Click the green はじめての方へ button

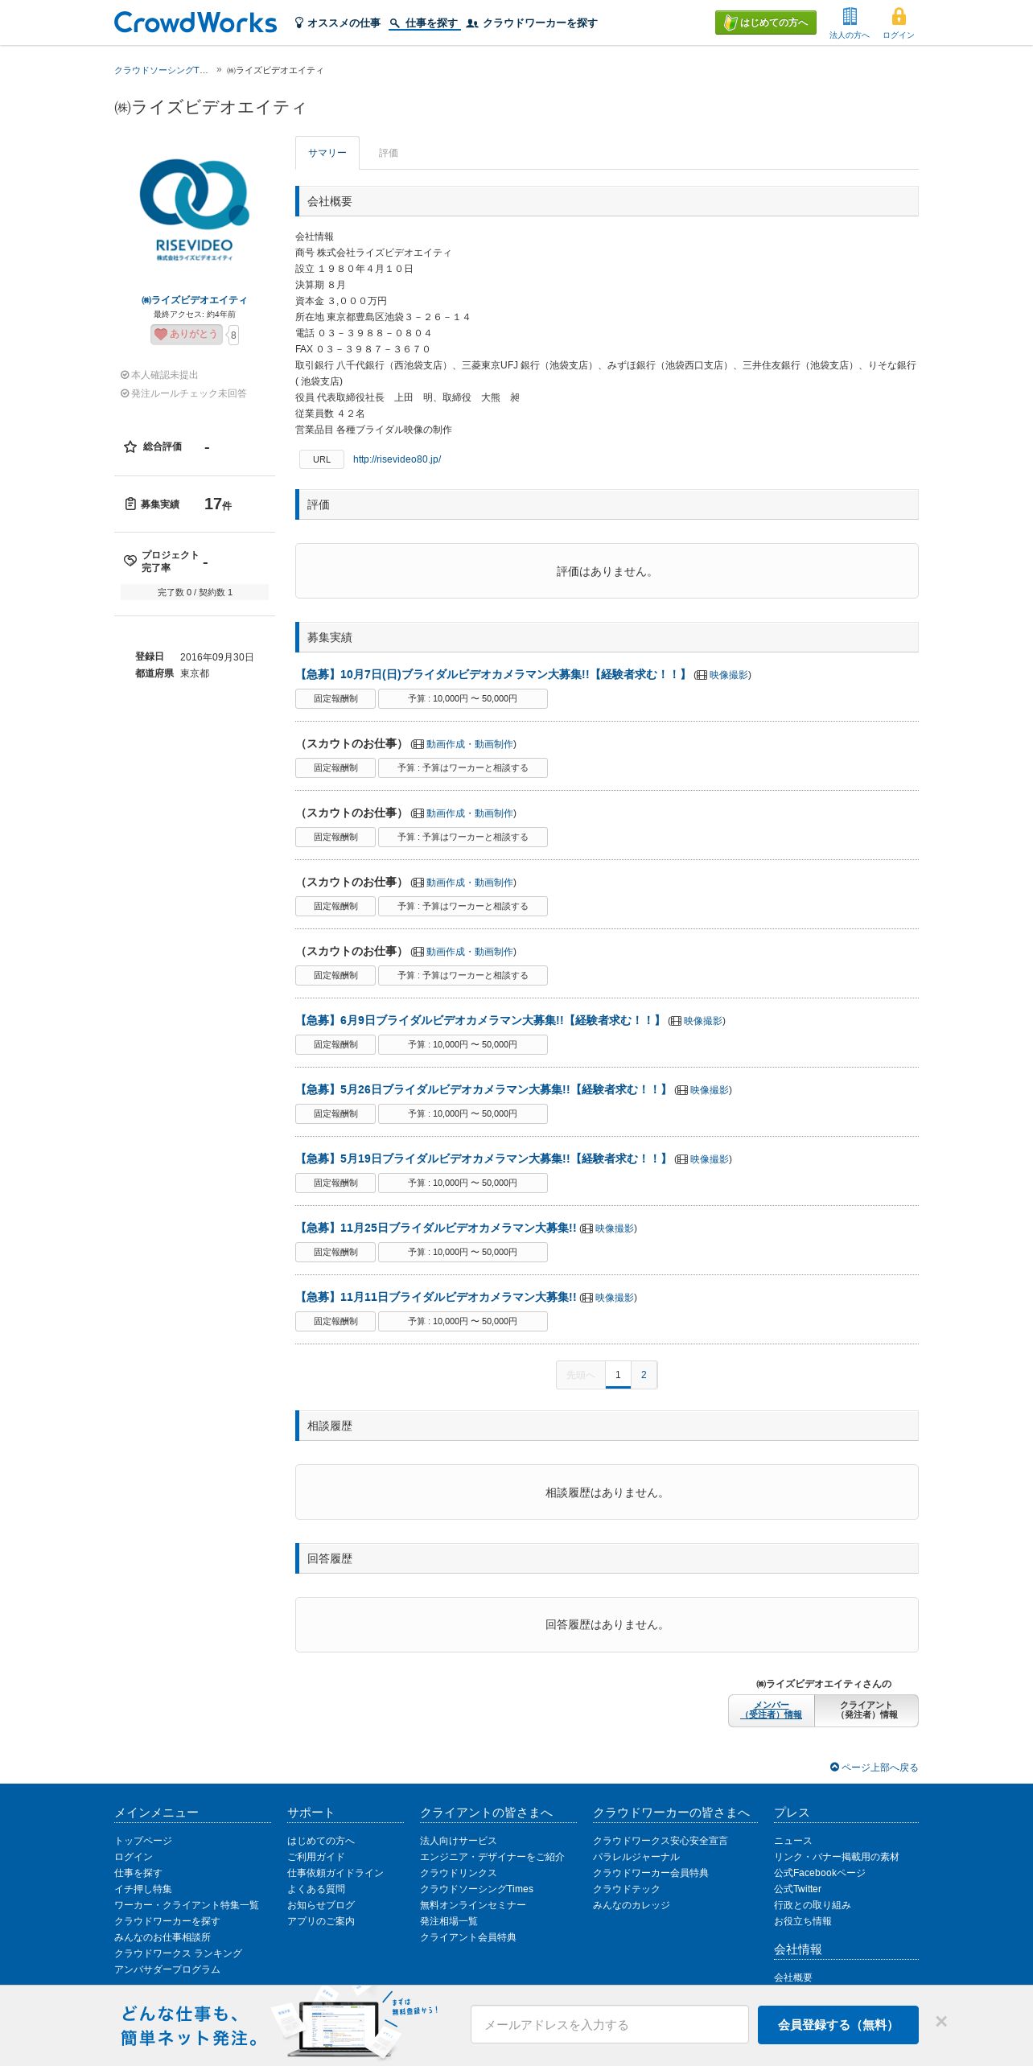pyautogui.click(x=766, y=23)
